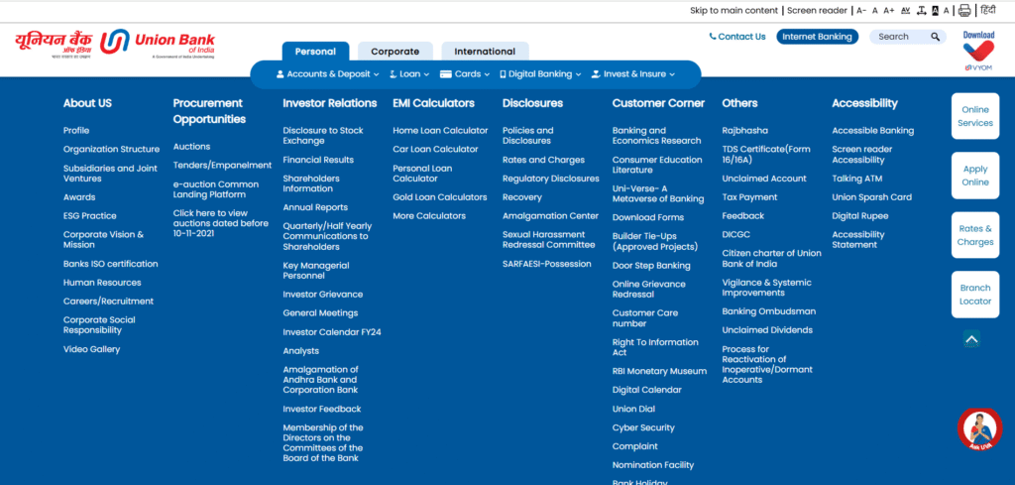Decrease font size with A- icon

861,10
